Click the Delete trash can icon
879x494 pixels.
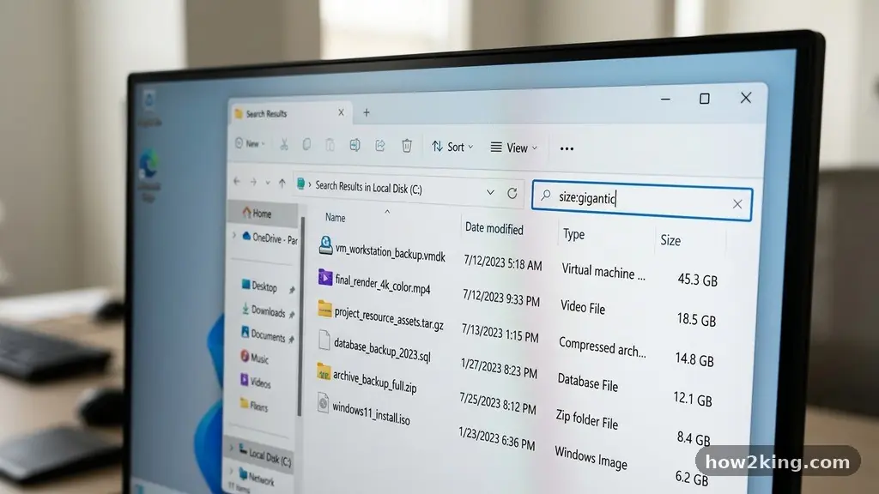tap(406, 146)
